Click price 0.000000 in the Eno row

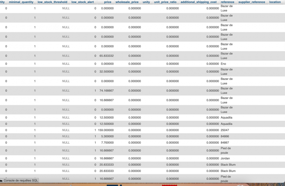(107, 64)
